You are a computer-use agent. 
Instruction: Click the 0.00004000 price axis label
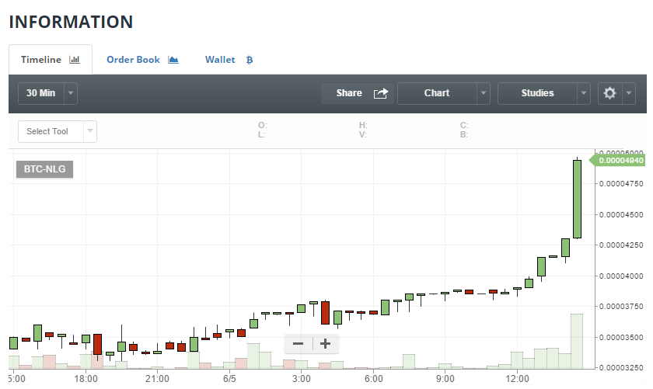(621, 276)
